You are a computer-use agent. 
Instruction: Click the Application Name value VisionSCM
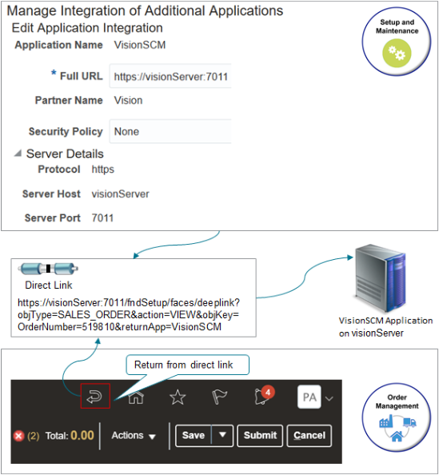click(140, 45)
